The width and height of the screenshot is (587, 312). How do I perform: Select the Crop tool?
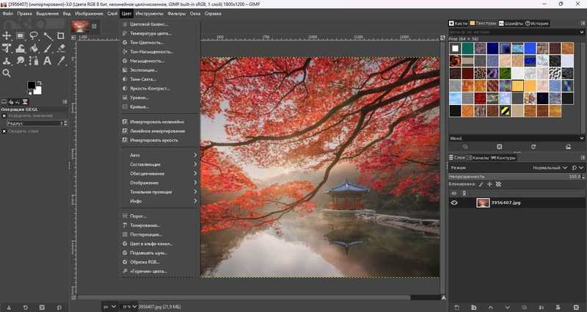pyautogui.click(x=61, y=35)
